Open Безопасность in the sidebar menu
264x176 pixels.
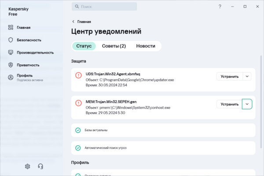click(x=29, y=40)
